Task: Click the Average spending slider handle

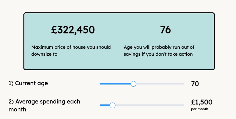Action: pos(112,105)
